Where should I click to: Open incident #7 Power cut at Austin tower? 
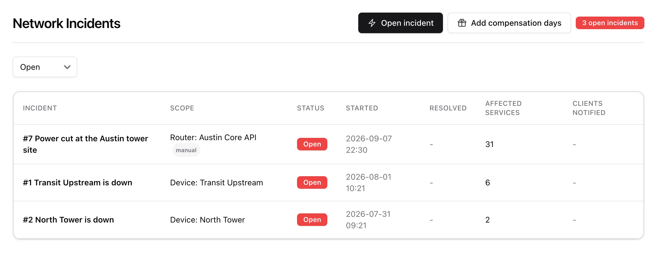click(x=86, y=144)
